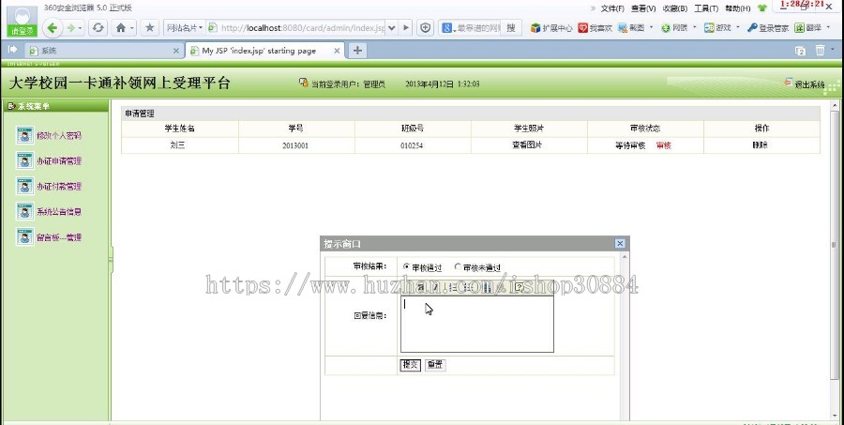Click the Go arrow next to address bar
Screen dimensions: 844x425
tap(406, 27)
